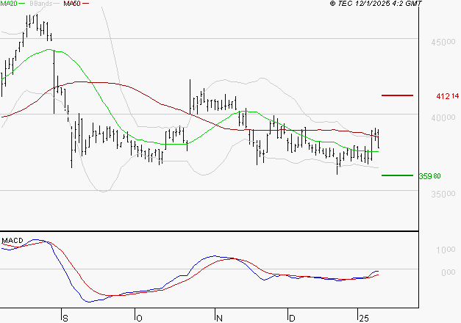Click the 25 year marker on time axis
The image size is (461, 323).
[364, 319]
